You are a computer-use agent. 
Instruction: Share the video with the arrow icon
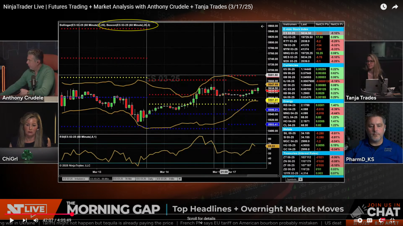coord(395,7)
